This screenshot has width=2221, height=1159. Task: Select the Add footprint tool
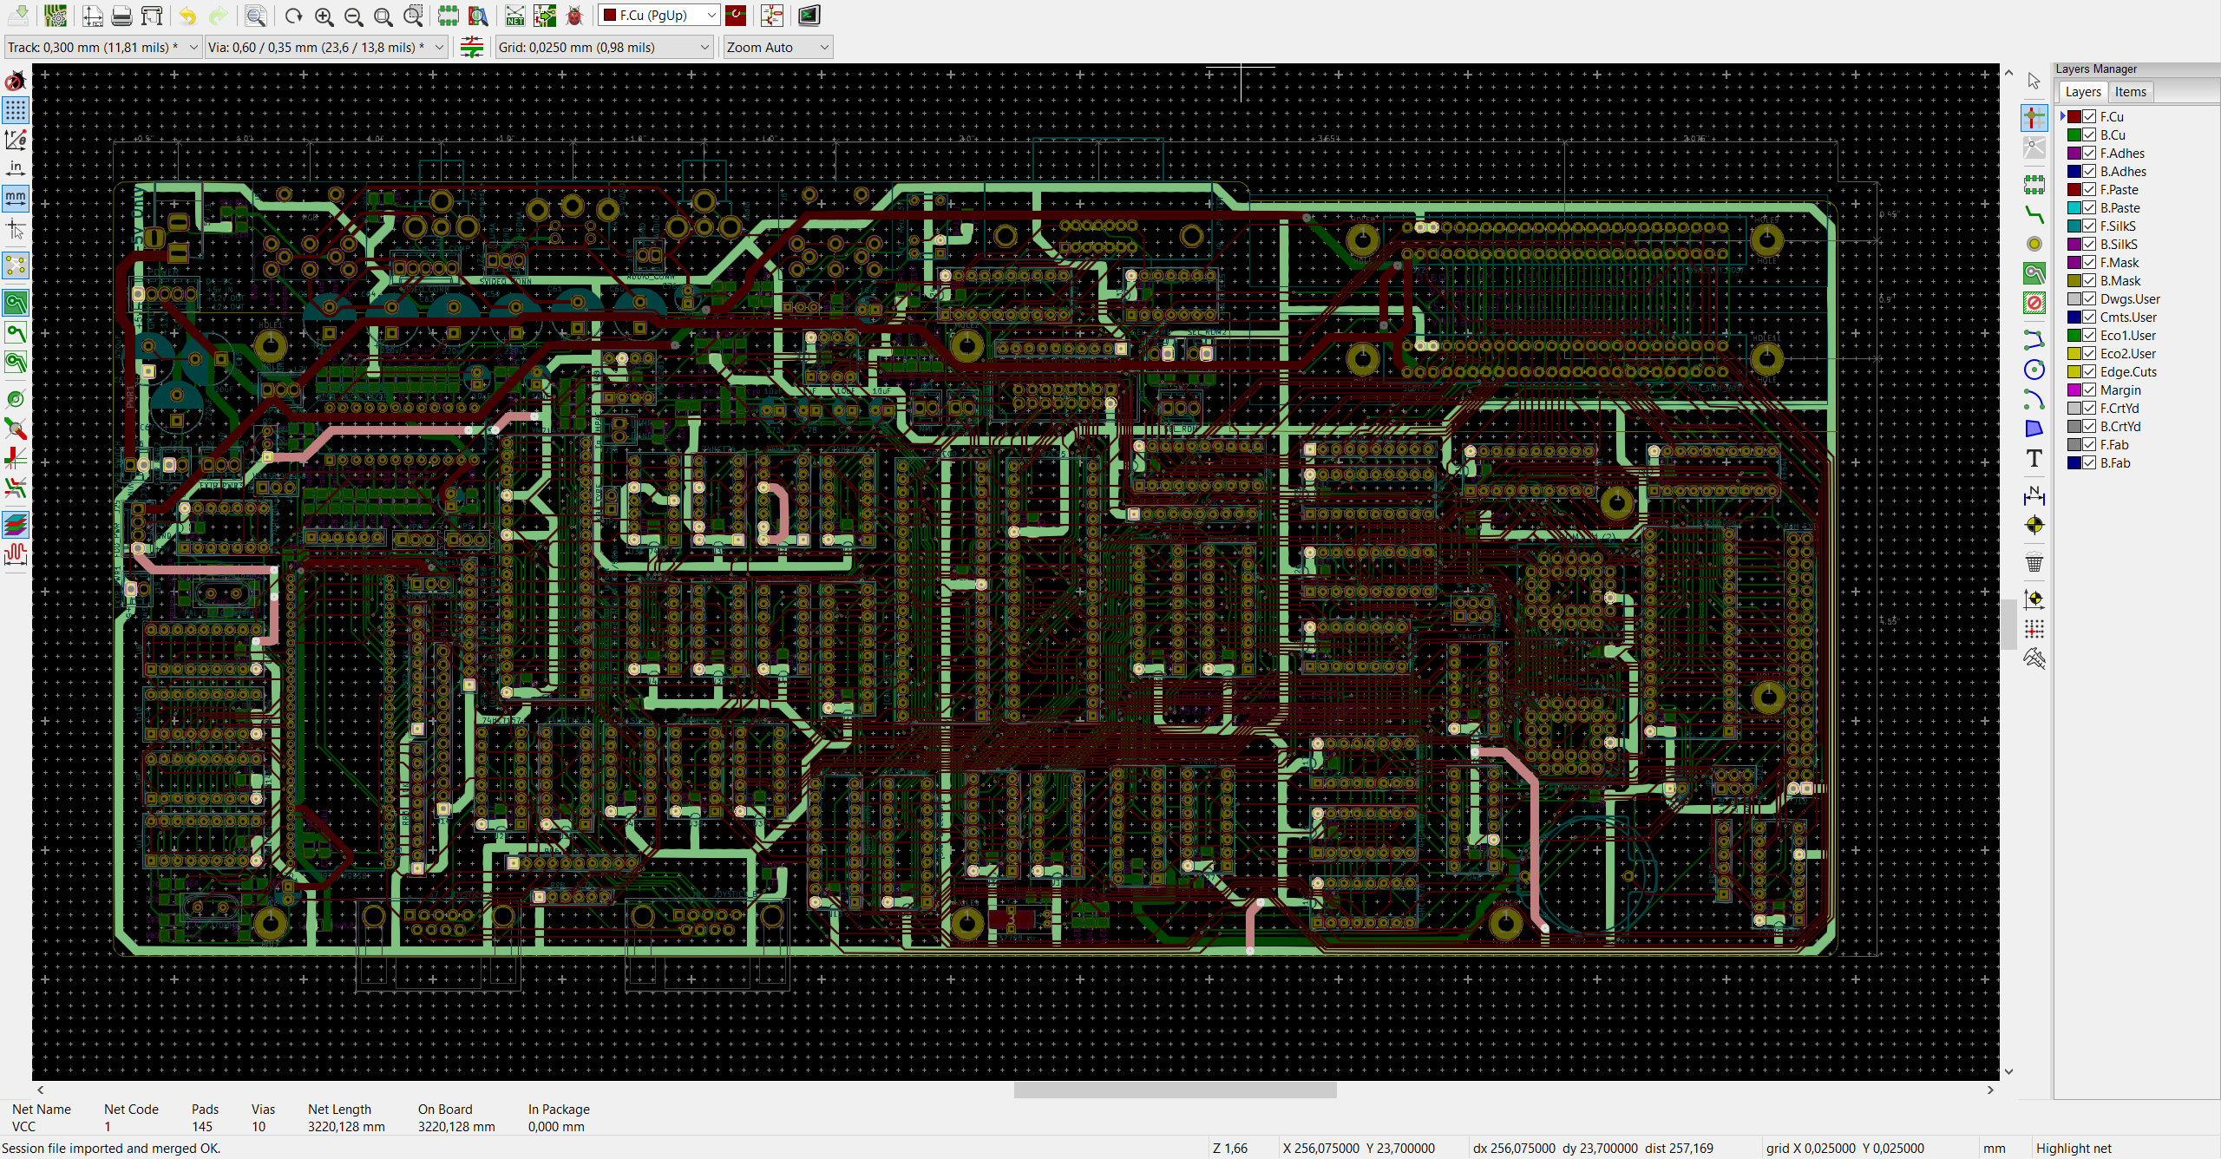pos(2034,185)
